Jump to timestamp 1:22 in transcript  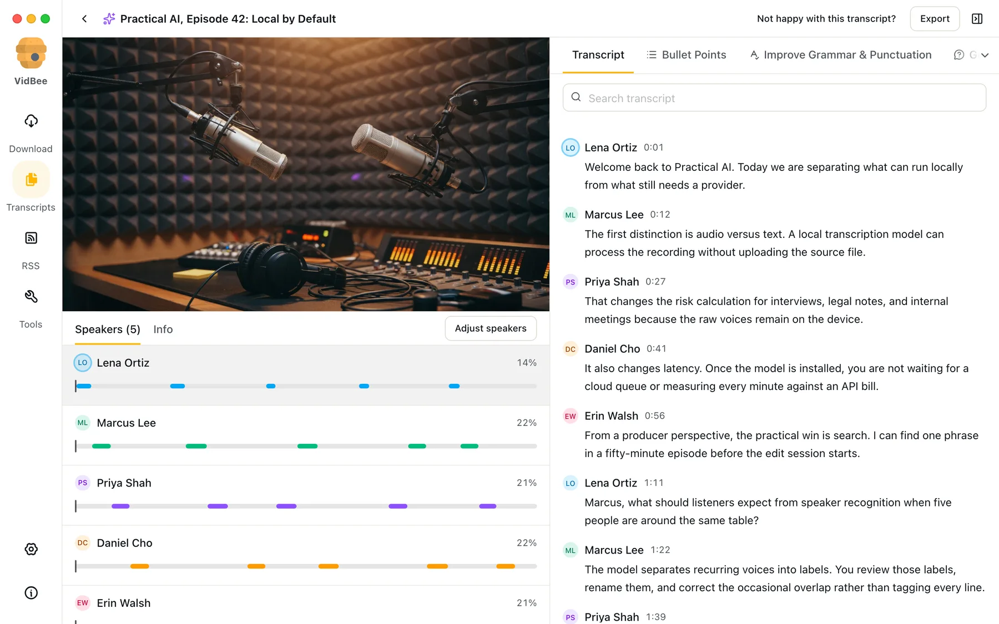[660, 550]
